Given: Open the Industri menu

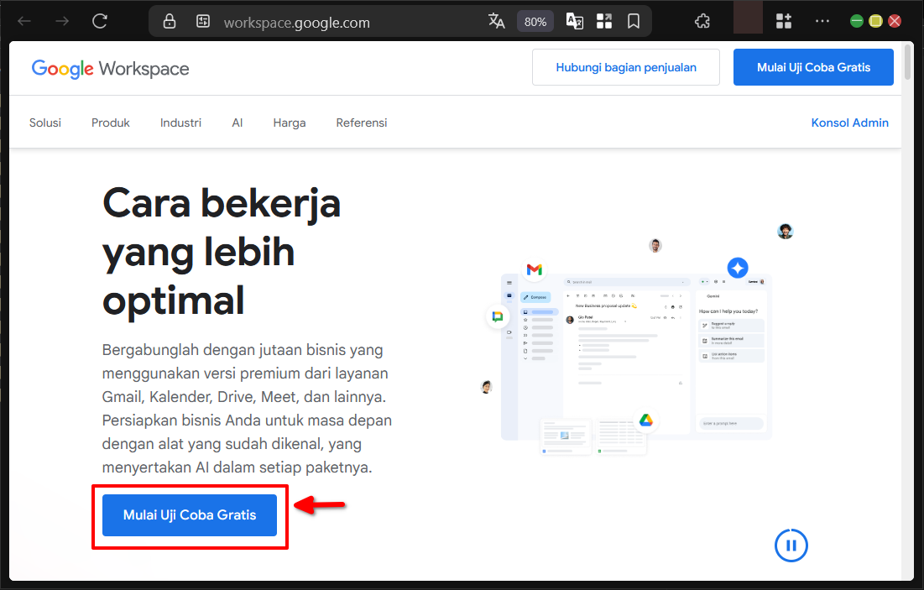Looking at the screenshot, I should pyautogui.click(x=180, y=123).
